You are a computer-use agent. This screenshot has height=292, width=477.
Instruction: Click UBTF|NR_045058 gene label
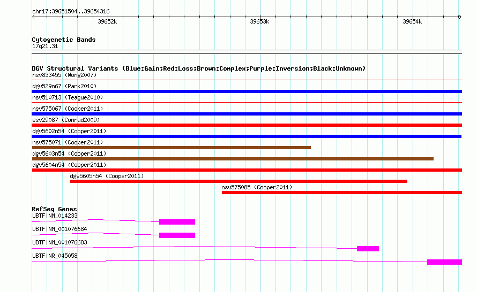point(55,256)
